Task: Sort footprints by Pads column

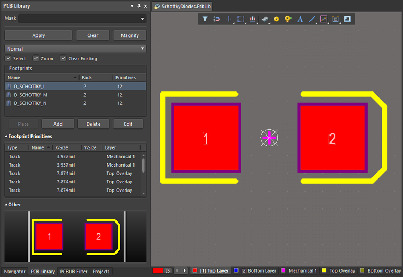Action: (x=96, y=77)
